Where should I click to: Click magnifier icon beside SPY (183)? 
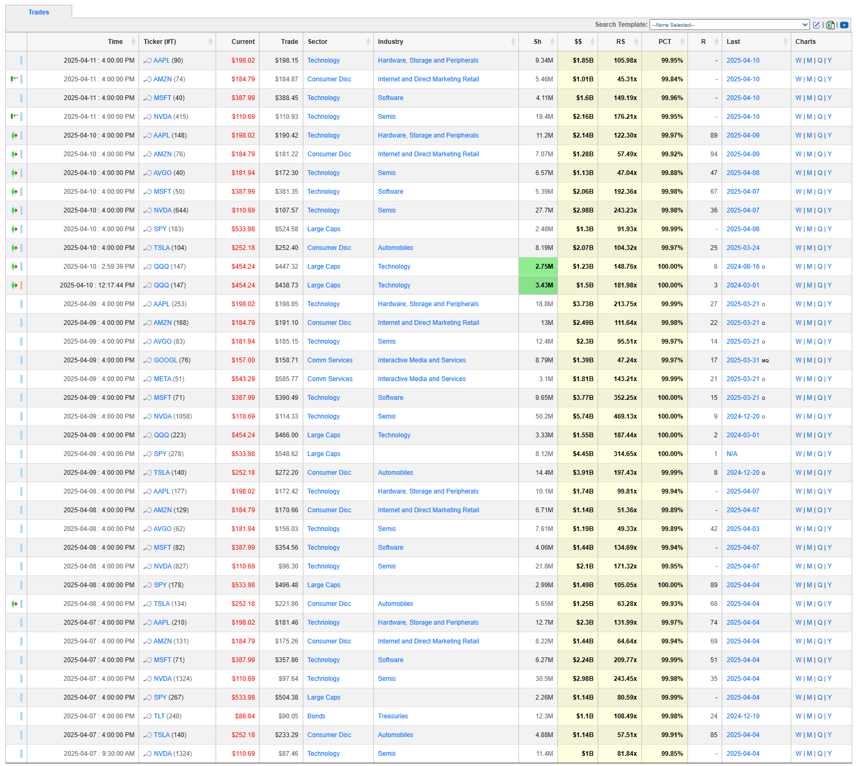[148, 229]
